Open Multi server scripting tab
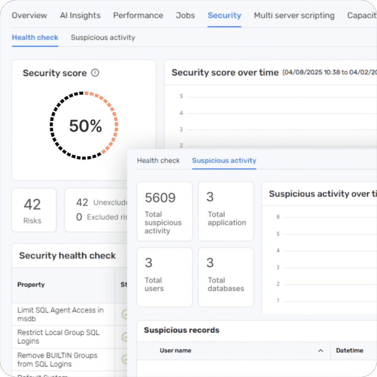Screen dimensions: 377x377 pos(294,15)
